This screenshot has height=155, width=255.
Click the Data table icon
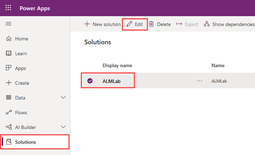click(9, 98)
